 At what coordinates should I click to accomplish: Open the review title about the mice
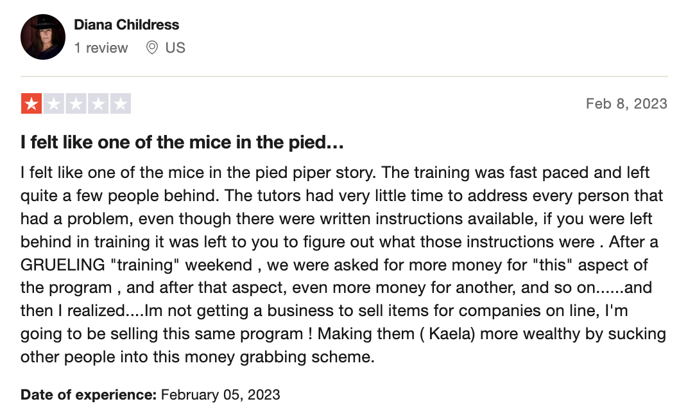pos(182,142)
